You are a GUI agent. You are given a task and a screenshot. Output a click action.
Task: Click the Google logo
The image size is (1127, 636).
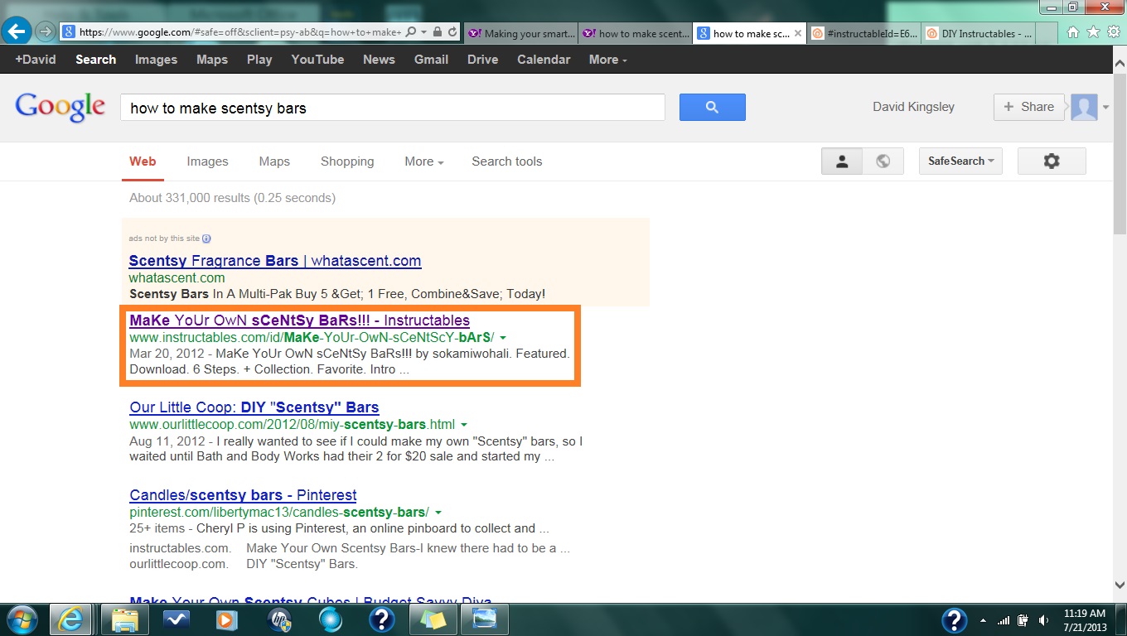click(60, 108)
